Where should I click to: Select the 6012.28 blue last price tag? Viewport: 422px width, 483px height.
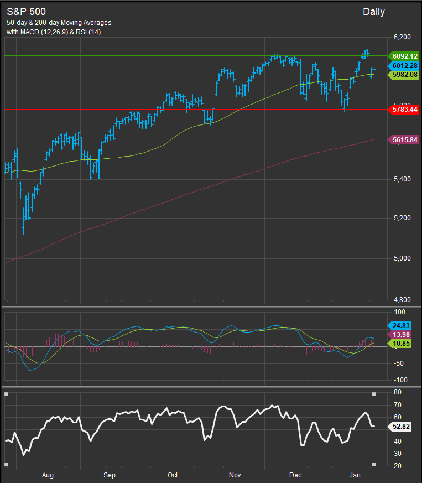coord(404,66)
